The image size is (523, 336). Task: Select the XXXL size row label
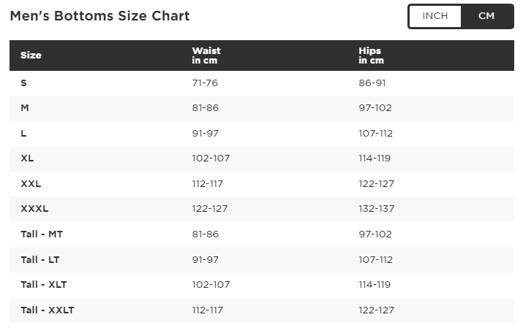point(34,209)
